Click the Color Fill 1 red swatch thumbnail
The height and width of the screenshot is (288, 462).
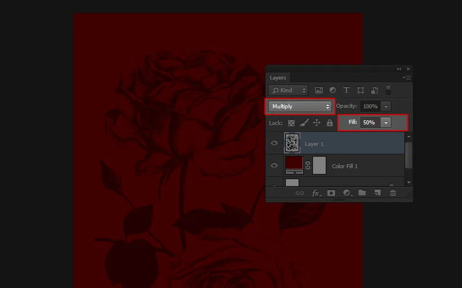coord(294,165)
